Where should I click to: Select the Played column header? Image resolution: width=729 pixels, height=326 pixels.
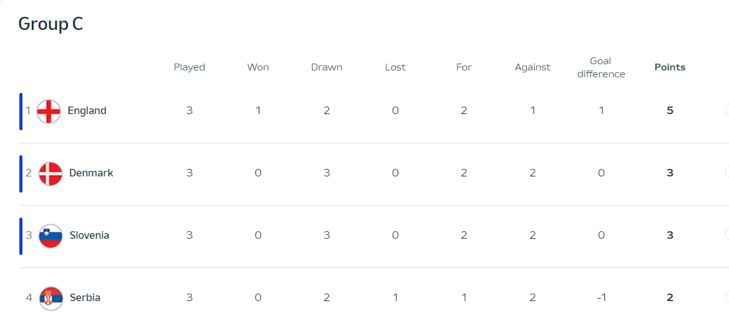(x=189, y=67)
